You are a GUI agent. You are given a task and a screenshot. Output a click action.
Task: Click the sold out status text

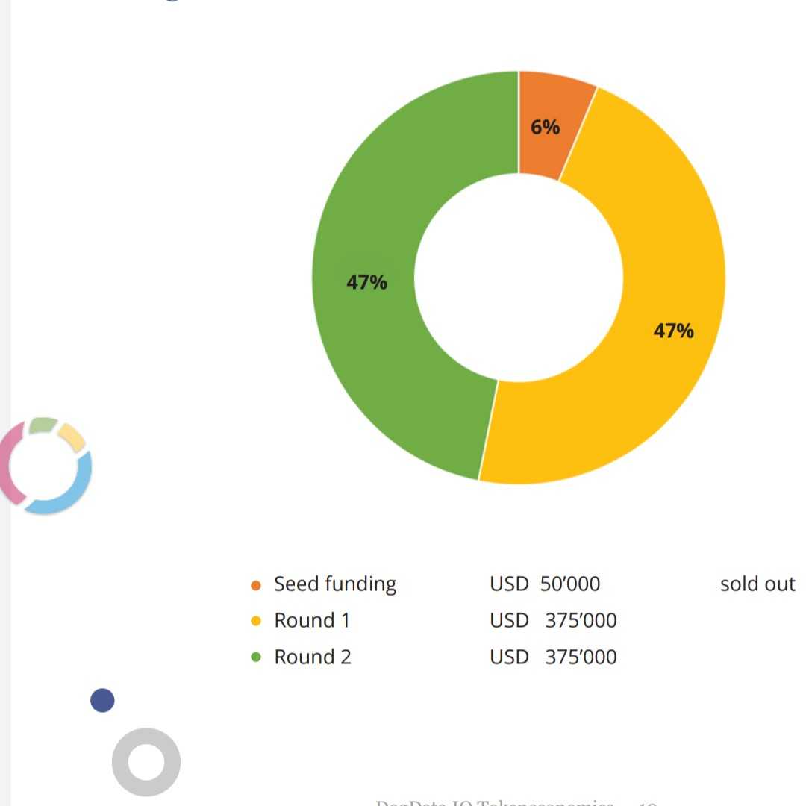pyautogui.click(x=757, y=584)
